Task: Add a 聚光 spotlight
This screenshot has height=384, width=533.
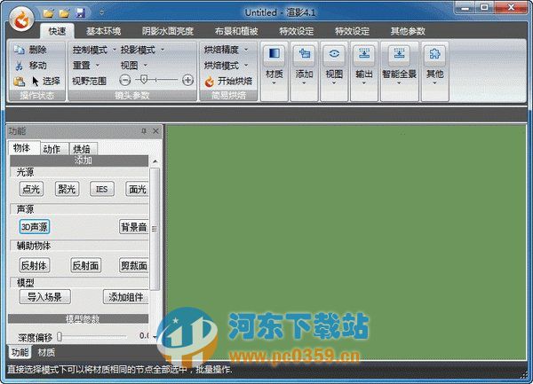Action: pos(67,189)
